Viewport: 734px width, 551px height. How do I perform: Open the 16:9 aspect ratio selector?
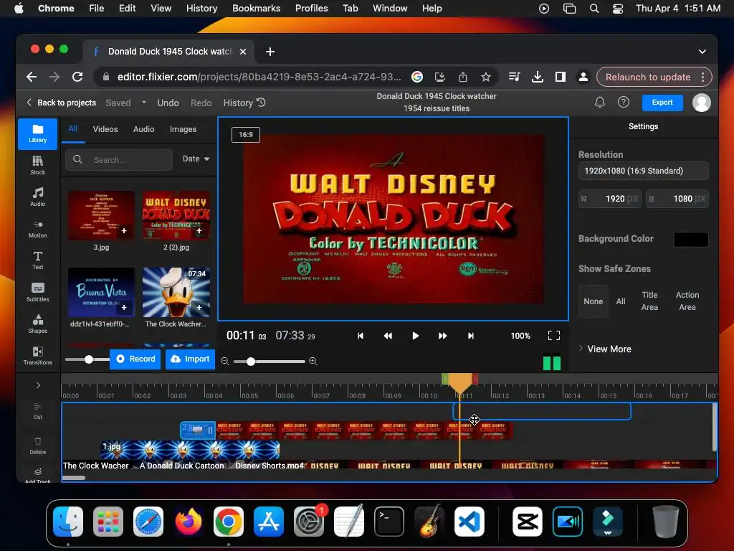(x=246, y=134)
